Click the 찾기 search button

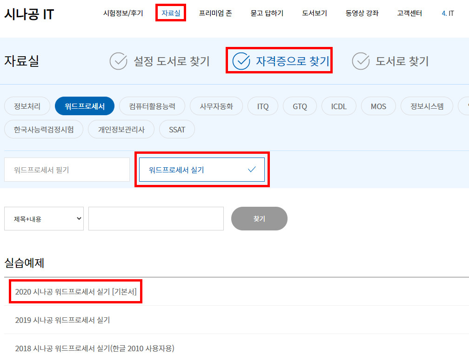259,218
